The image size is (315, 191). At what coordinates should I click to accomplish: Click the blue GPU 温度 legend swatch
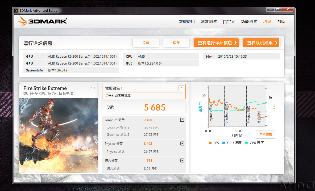pyautogui.click(x=224, y=143)
